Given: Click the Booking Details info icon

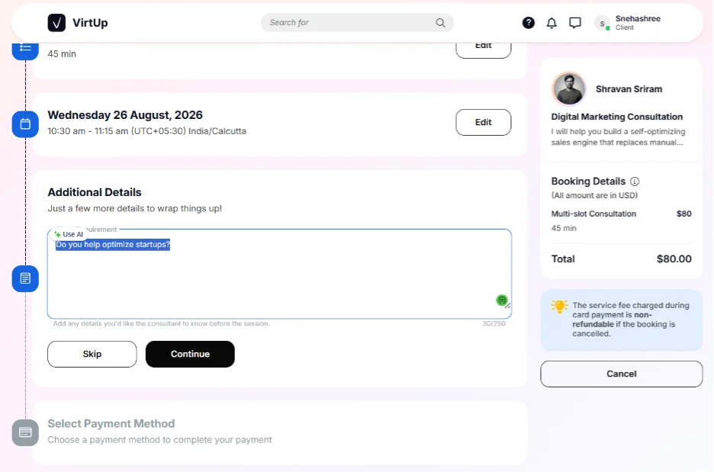Looking at the screenshot, I should [x=635, y=181].
